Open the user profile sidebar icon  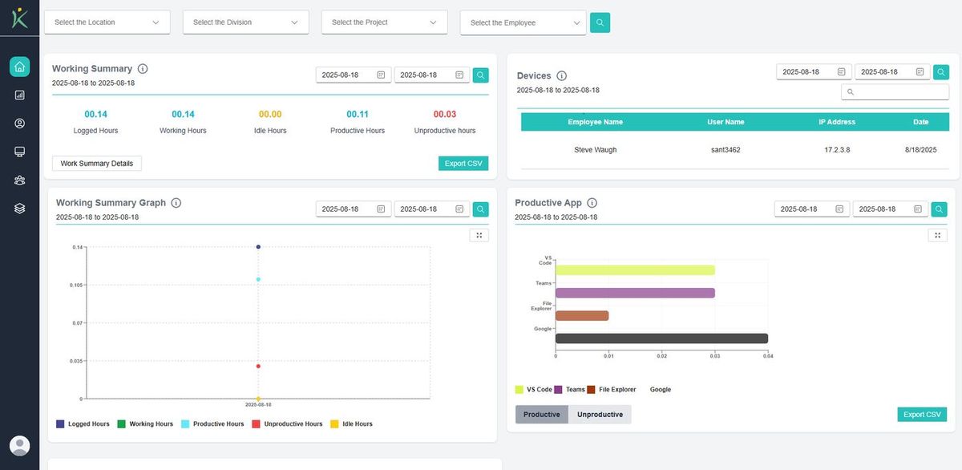point(19,124)
